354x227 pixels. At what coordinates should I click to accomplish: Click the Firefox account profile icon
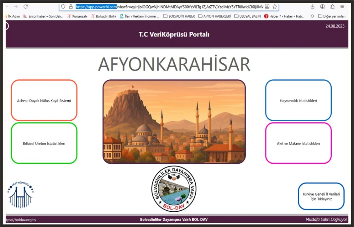tap(322, 7)
